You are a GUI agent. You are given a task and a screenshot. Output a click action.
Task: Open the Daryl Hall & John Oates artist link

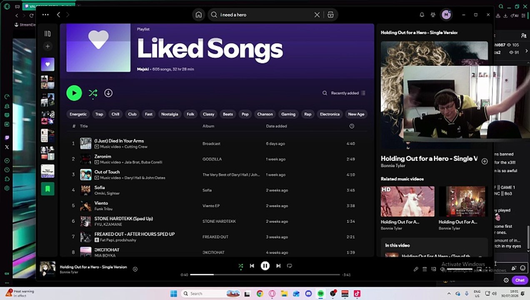(145, 178)
